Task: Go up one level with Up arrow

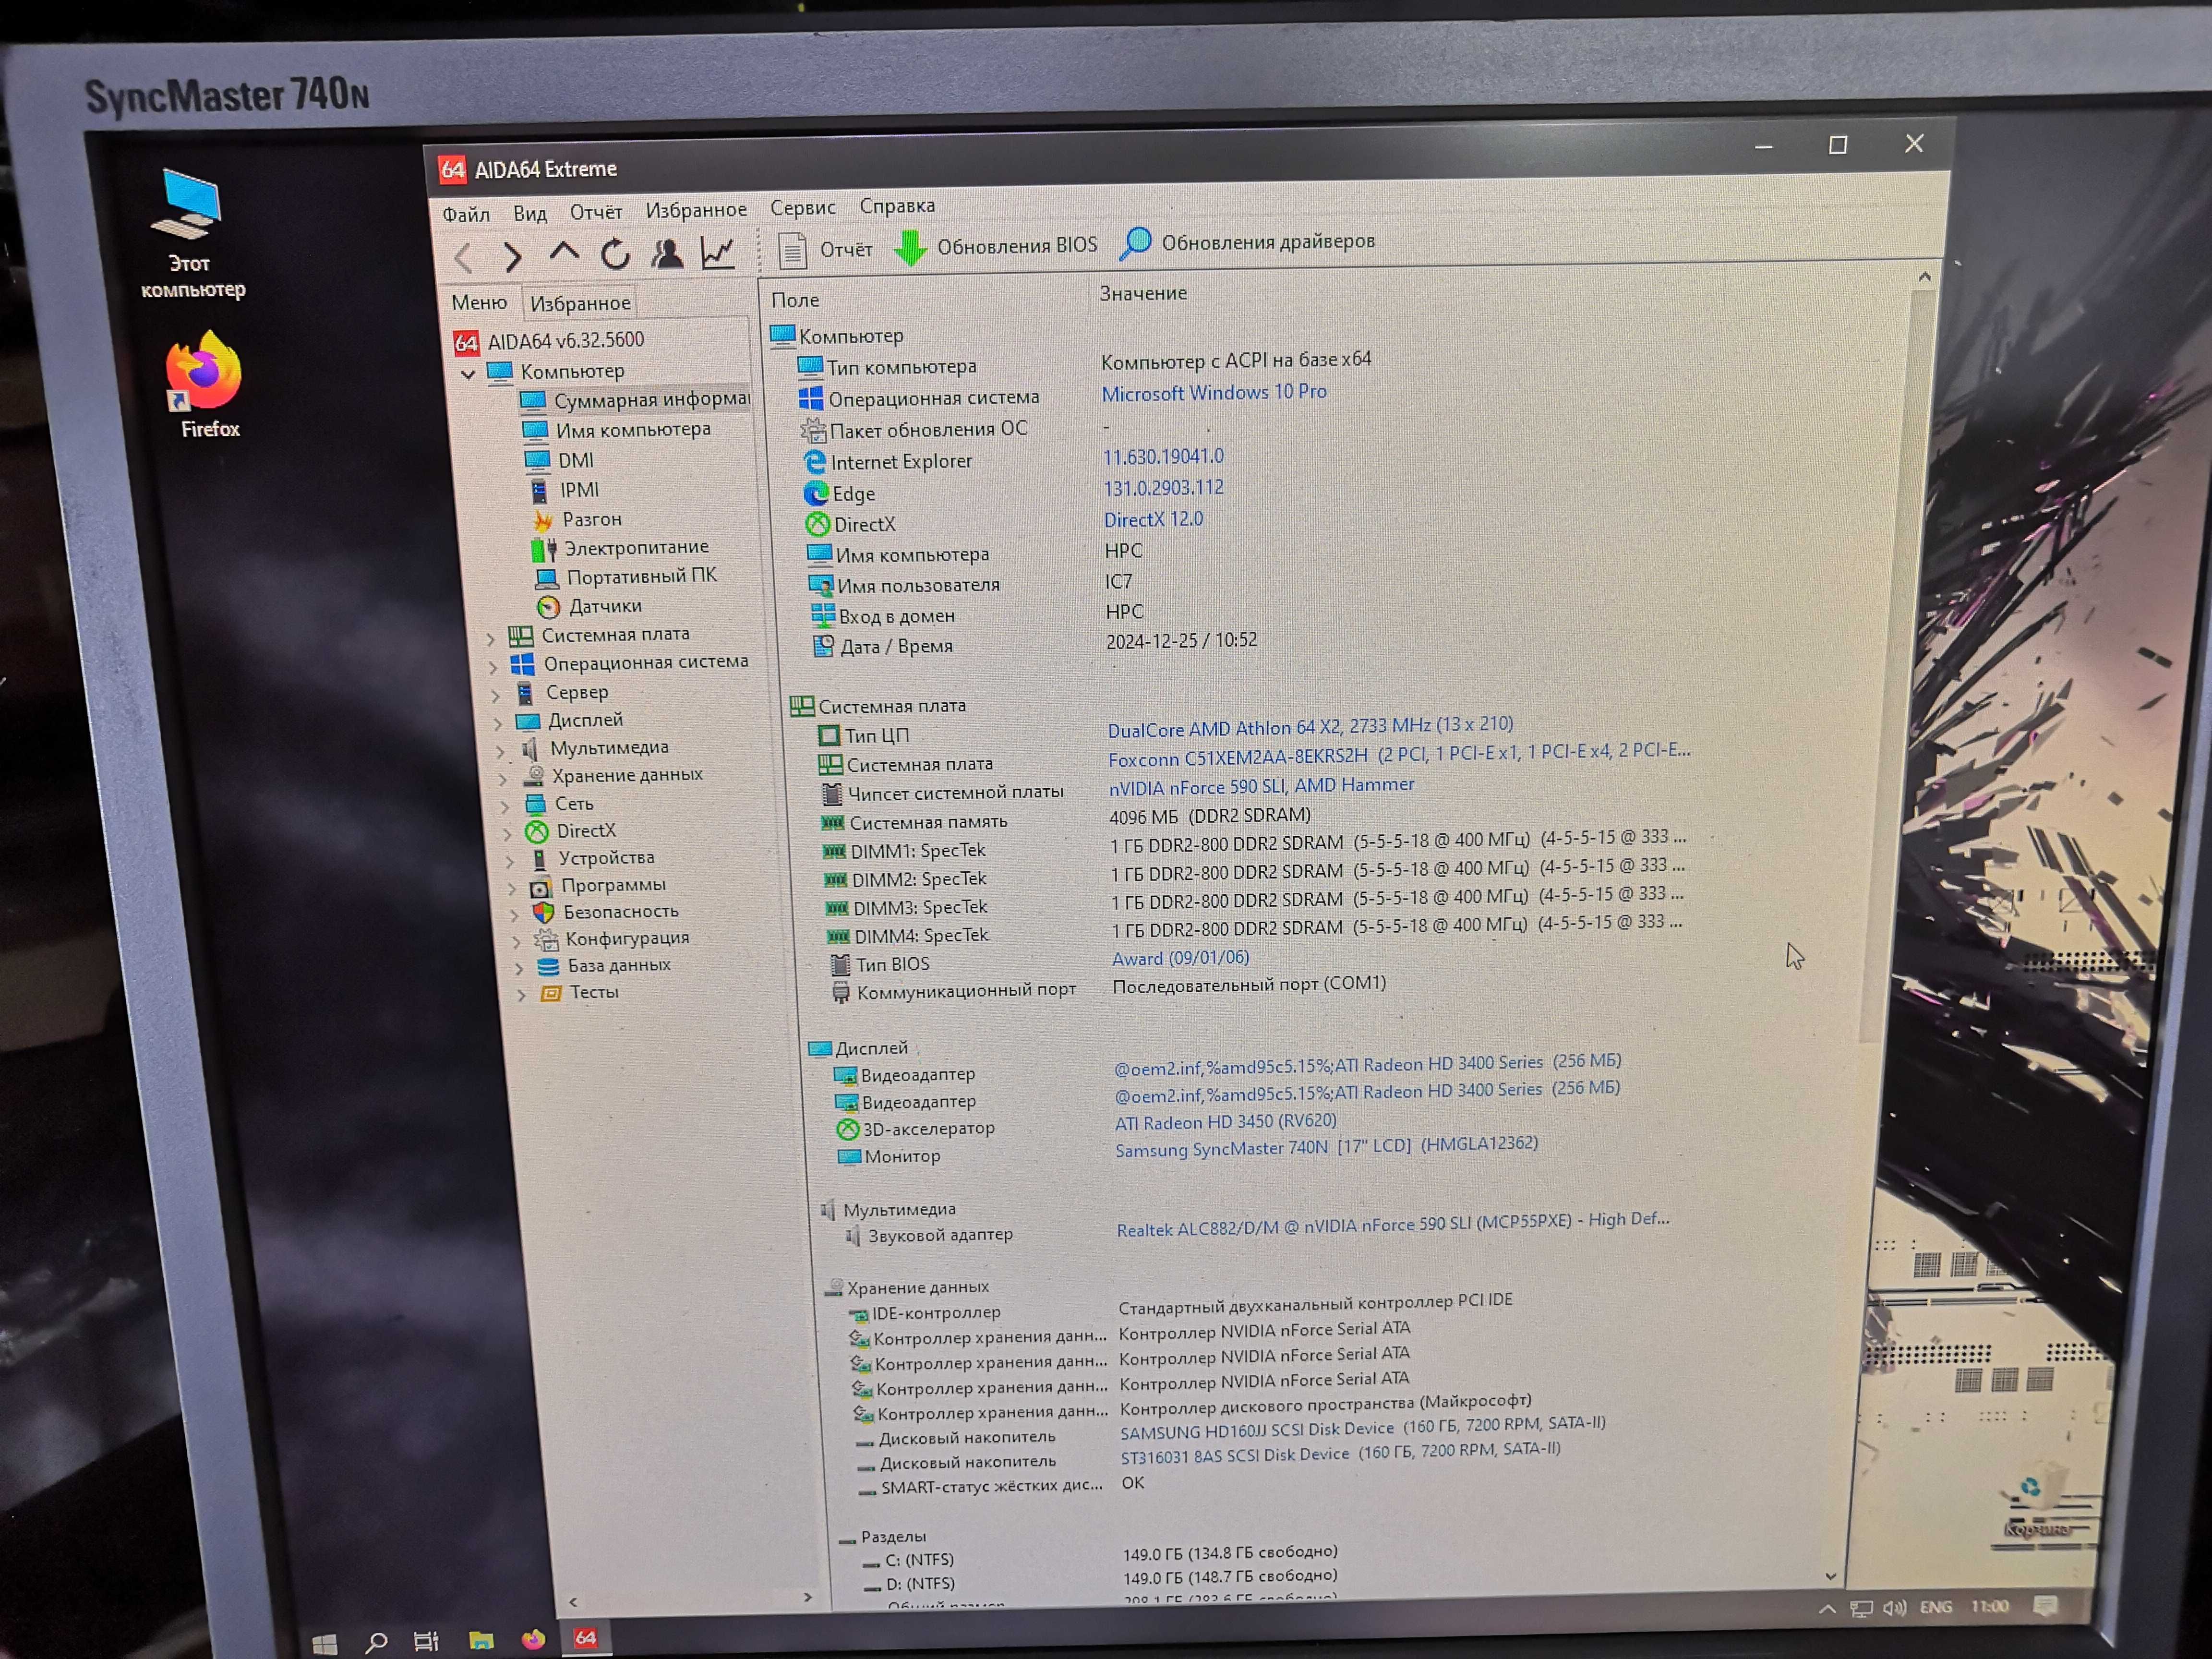Action: pos(564,253)
